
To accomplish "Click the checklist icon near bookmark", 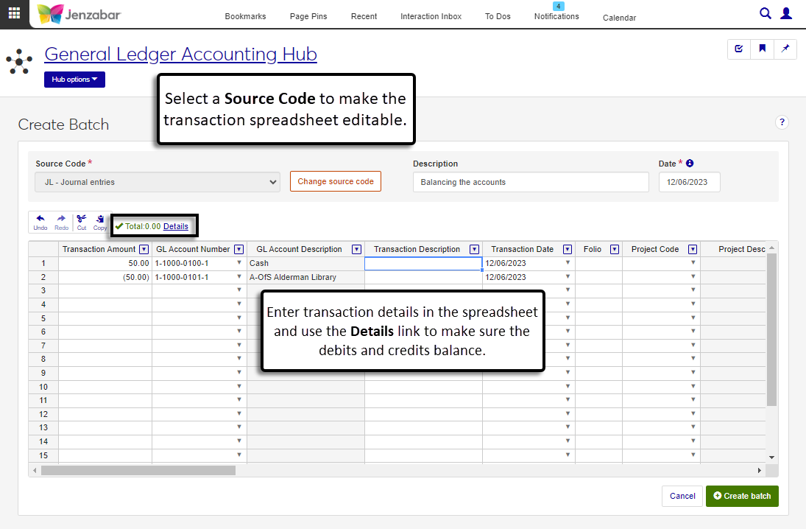I will pos(739,49).
